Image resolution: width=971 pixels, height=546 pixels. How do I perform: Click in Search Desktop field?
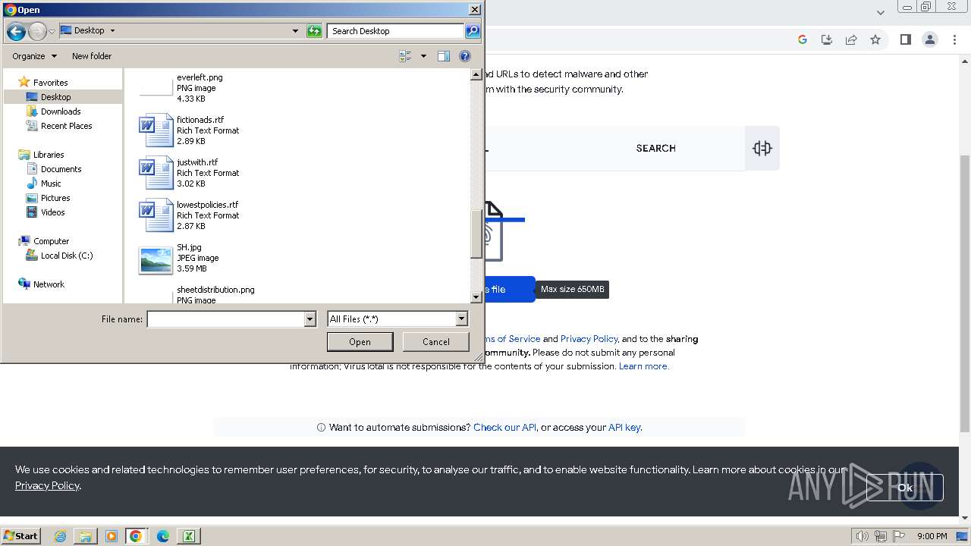tap(396, 31)
